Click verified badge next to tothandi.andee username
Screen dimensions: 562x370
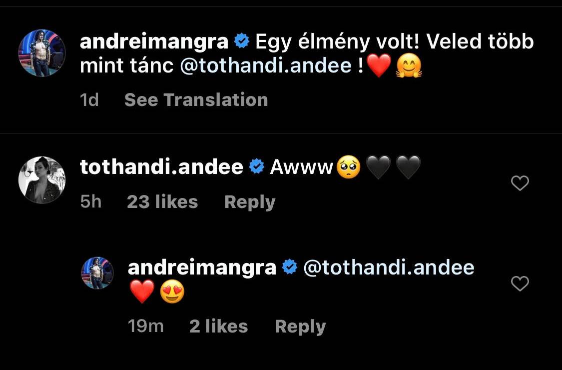[257, 166]
